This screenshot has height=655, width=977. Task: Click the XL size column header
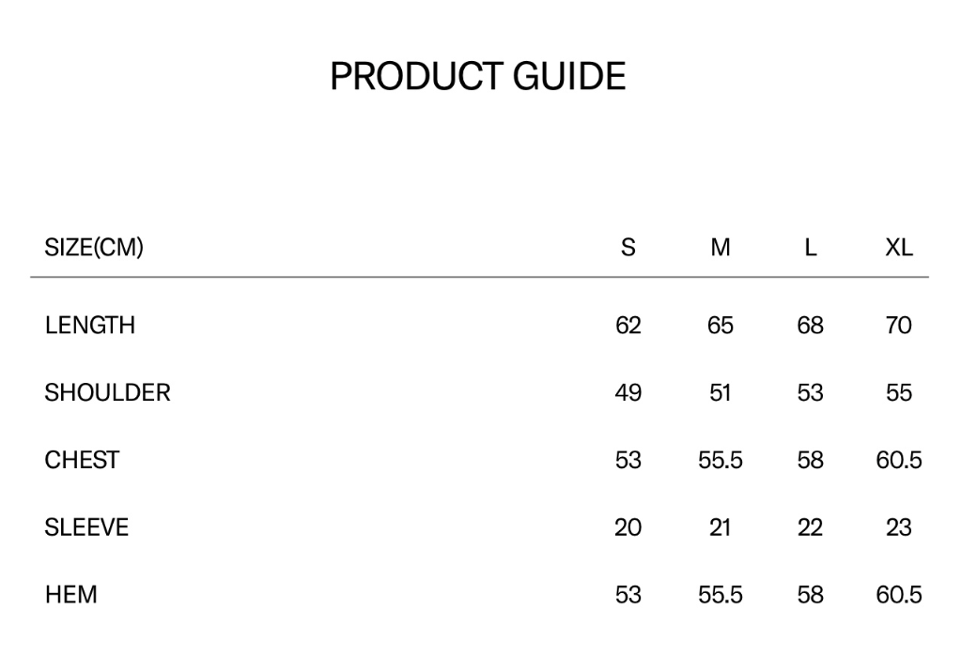point(899,247)
